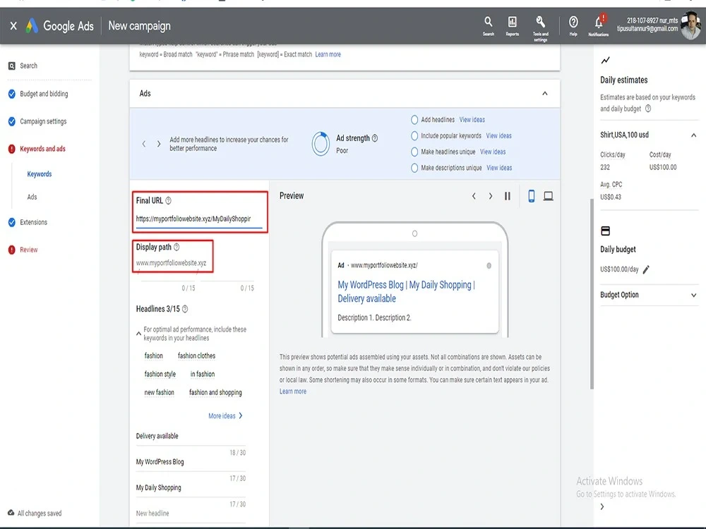Add 'fashion style' keyword suggestion
The width and height of the screenshot is (706, 529).
[160, 375]
